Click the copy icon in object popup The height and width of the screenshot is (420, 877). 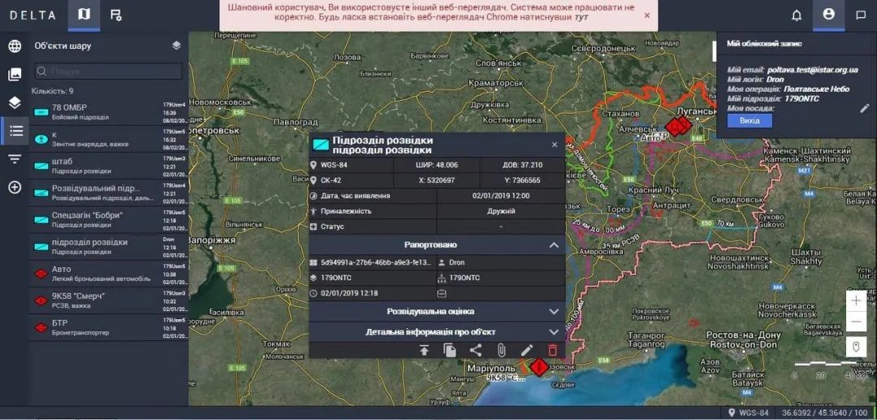pyautogui.click(x=450, y=350)
